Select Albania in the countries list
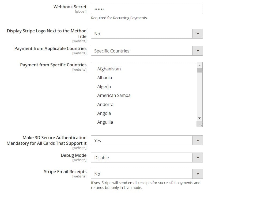 (105, 78)
